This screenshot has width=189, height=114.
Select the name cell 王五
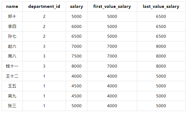coord(12,86)
